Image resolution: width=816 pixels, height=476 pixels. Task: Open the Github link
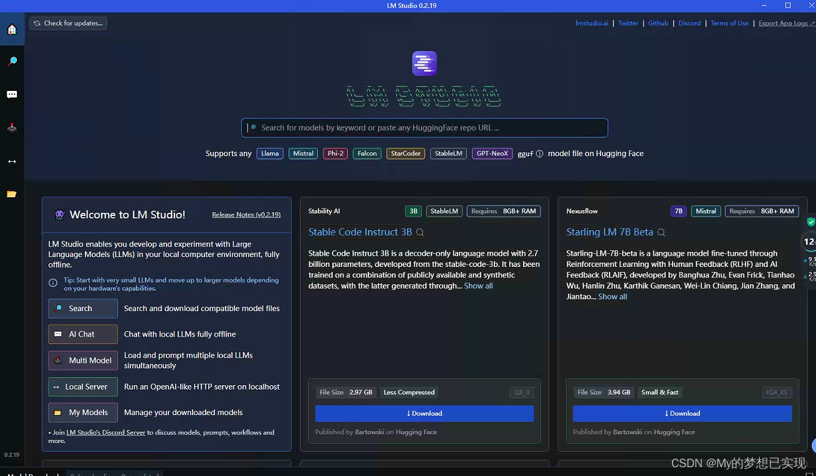pos(658,23)
